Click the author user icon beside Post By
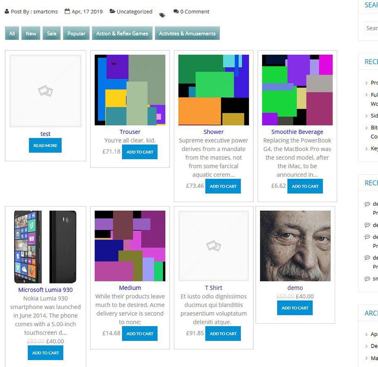378x367 pixels. pyautogui.click(x=7, y=11)
